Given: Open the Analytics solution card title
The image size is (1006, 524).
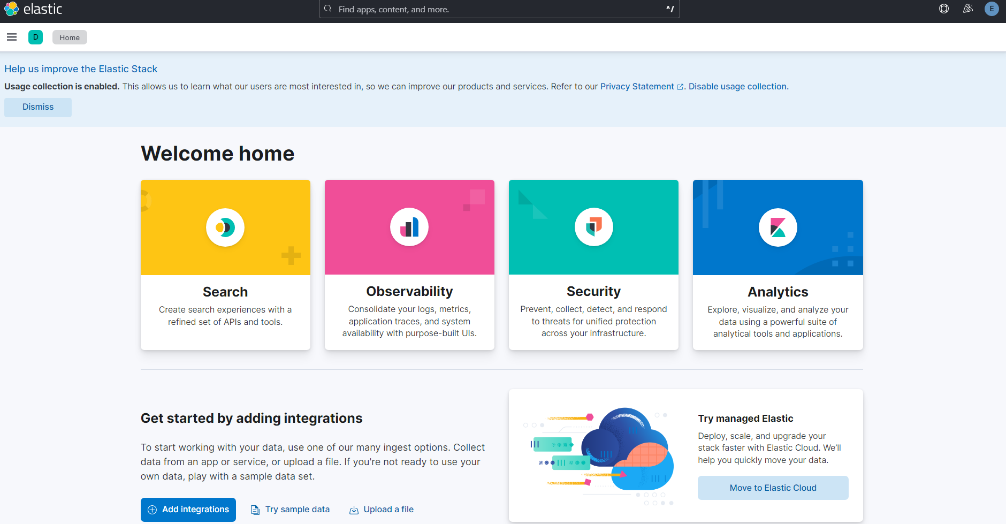Looking at the screenshot, I should click(778, 292).
